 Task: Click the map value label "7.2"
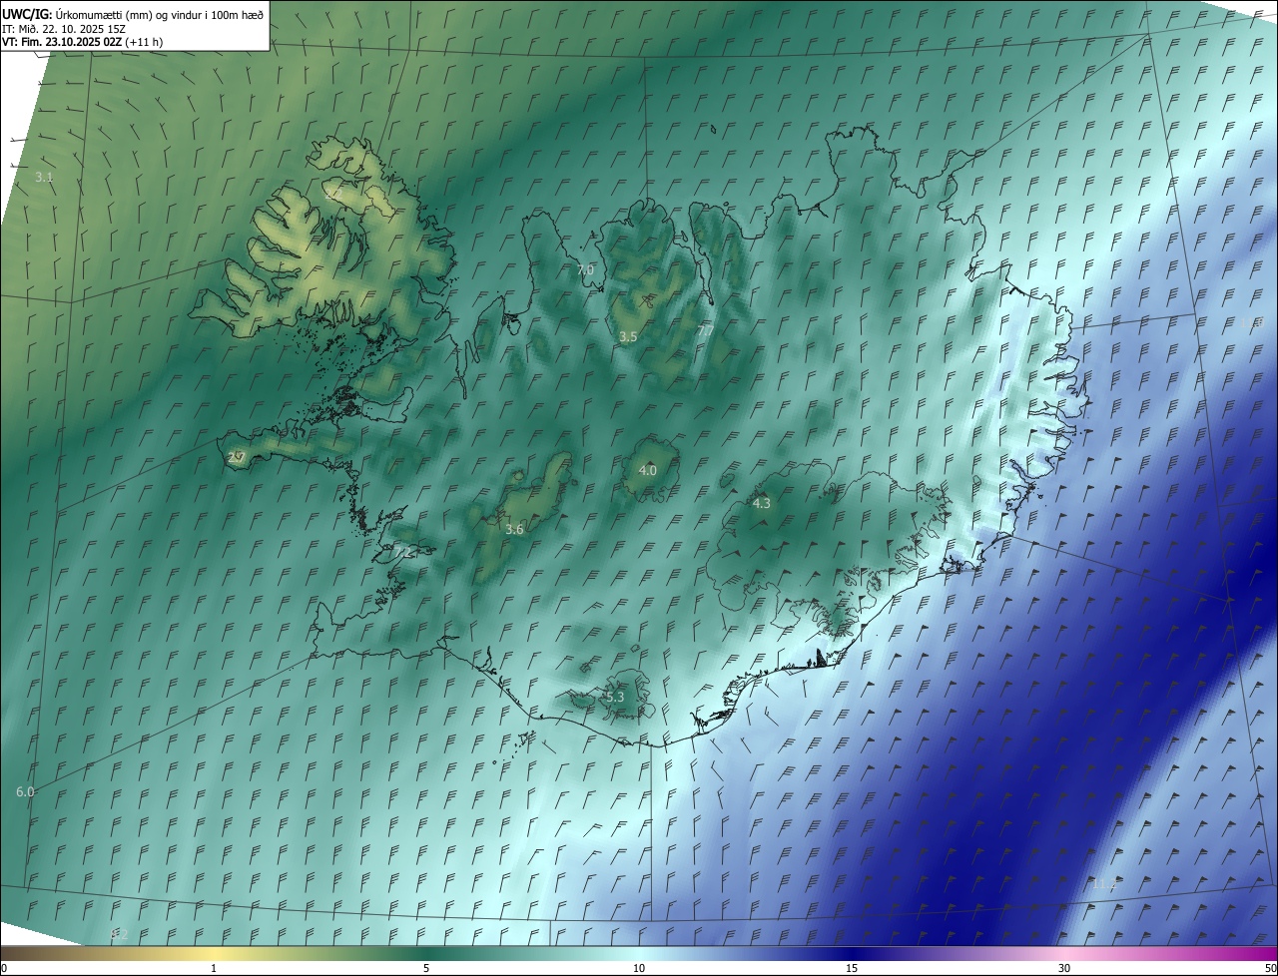click(403, 551)
